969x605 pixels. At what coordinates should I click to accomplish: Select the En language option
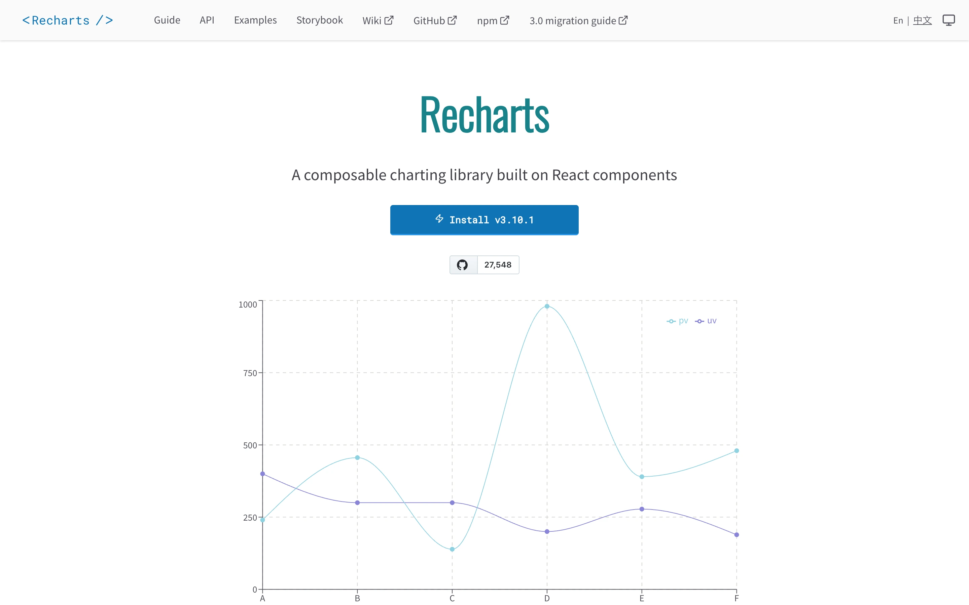[898, 21]
